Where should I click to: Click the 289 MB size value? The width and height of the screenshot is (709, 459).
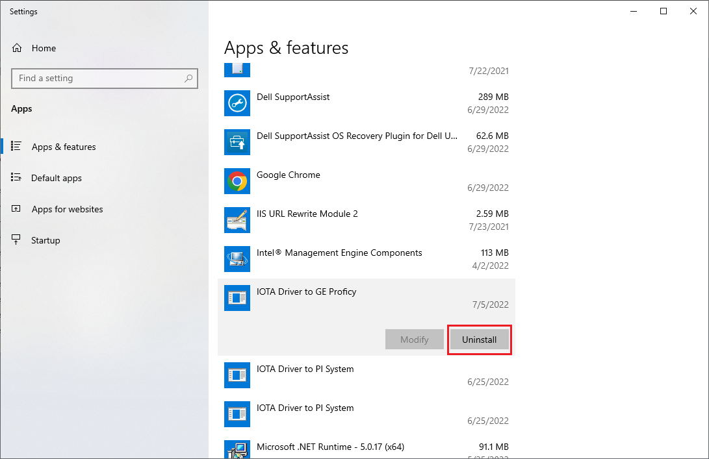click(493, 97)
